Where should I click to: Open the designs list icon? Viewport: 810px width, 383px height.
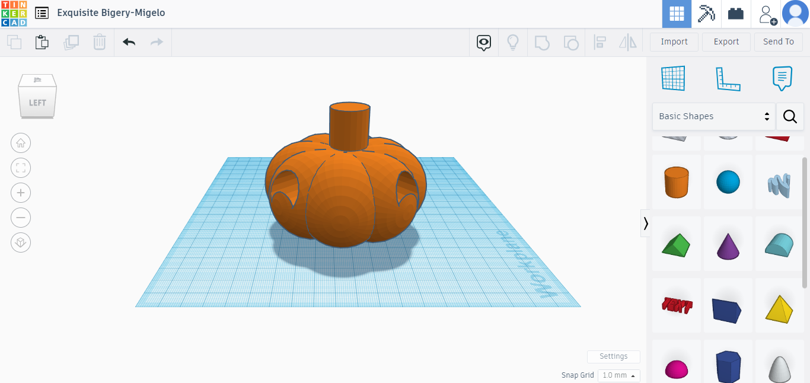tap(42, 13)
